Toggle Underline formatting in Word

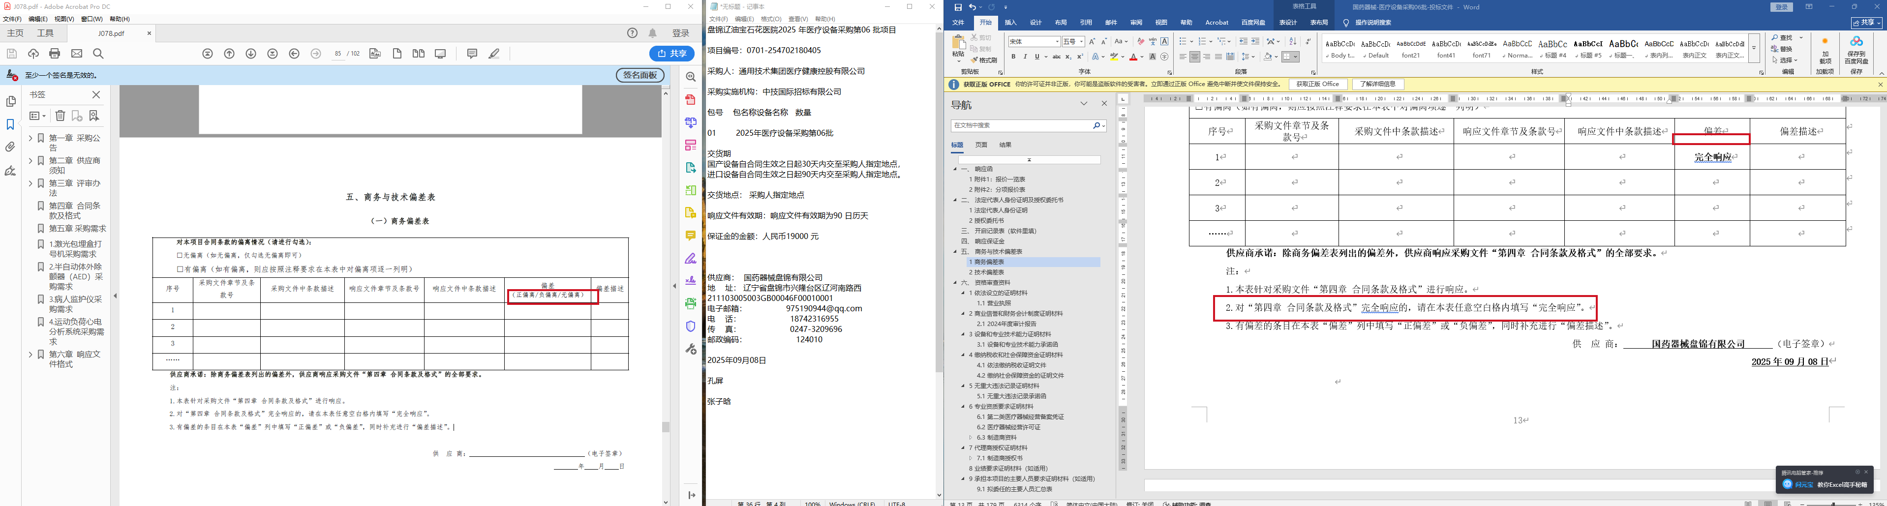[1036, 57]
